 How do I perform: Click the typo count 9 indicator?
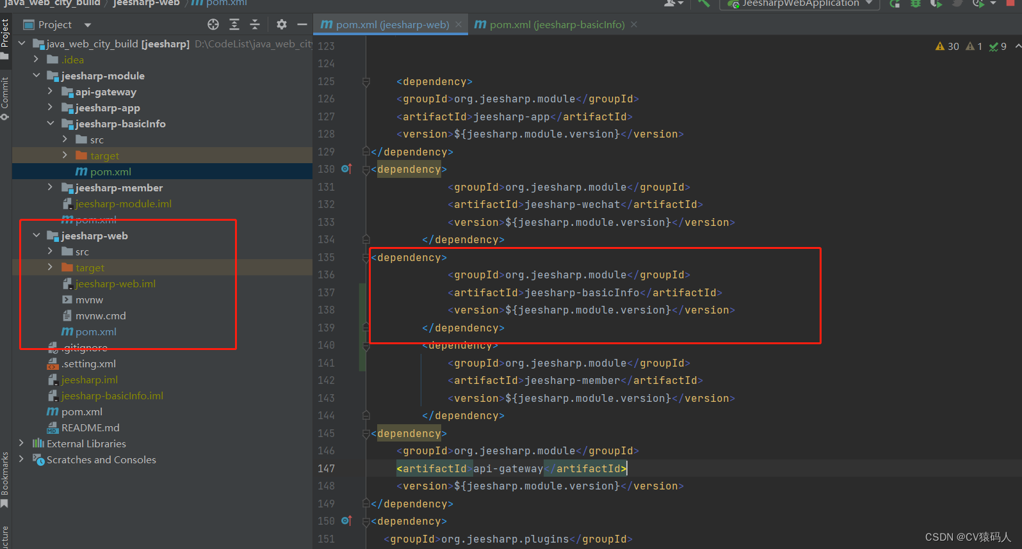pyautogui.click(x=998, y=46)
